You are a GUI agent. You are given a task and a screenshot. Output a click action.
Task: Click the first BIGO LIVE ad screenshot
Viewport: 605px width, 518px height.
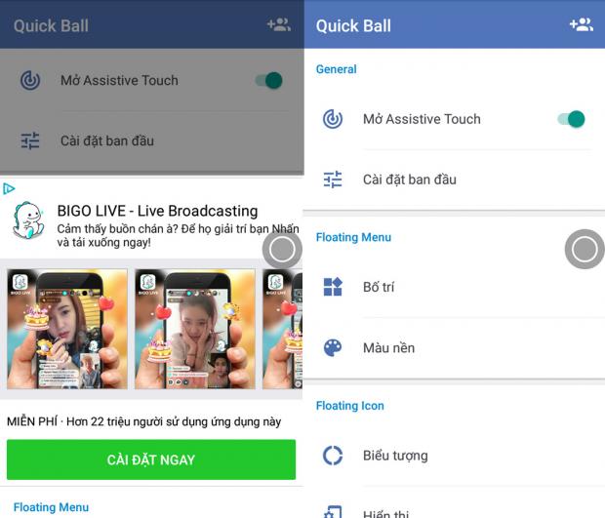tap(67, 329)
